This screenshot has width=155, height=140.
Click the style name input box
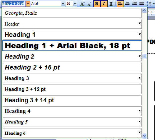coord(14,4)
